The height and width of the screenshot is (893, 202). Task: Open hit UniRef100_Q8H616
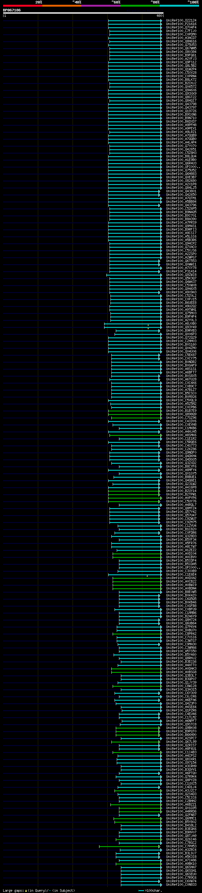point(181,41)
